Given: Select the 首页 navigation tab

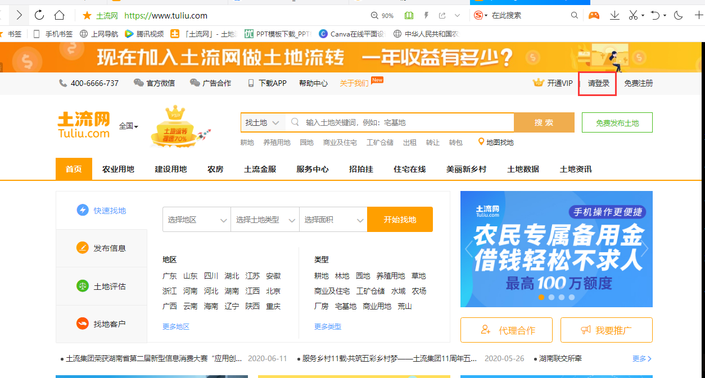Looking at the screenshot, I should (x=74, y=169).
